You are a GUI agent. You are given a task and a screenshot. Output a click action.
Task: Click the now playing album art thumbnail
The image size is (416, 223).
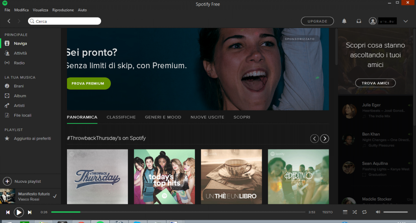tap(8, 196)
